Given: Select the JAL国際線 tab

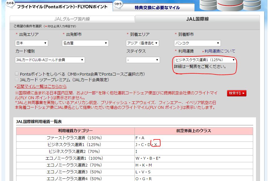Looking at the screenshot, I should (197, 19).
